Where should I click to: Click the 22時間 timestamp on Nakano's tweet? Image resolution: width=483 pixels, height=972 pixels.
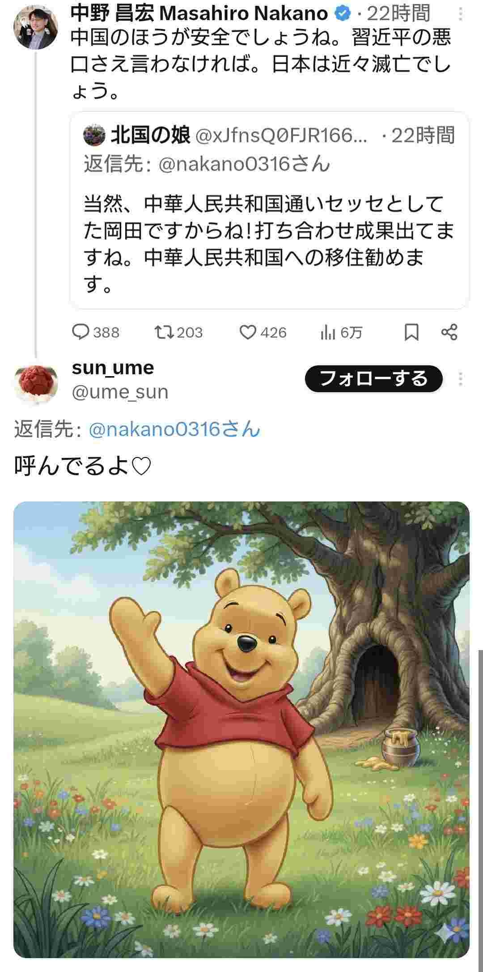[x=398, y=14]
